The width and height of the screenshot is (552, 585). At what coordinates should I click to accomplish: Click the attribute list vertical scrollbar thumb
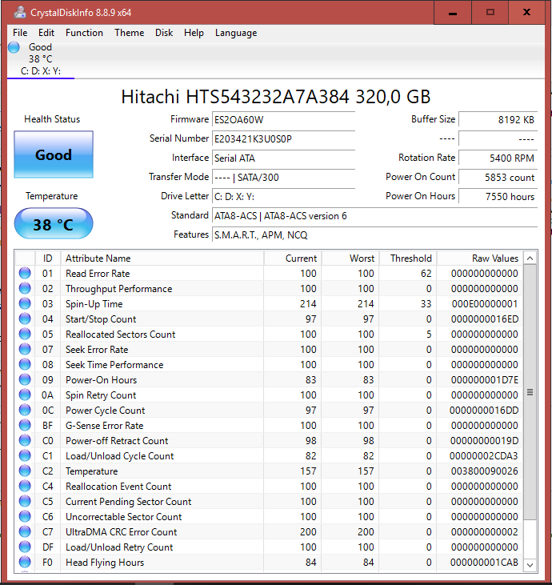tap(530, 392)
